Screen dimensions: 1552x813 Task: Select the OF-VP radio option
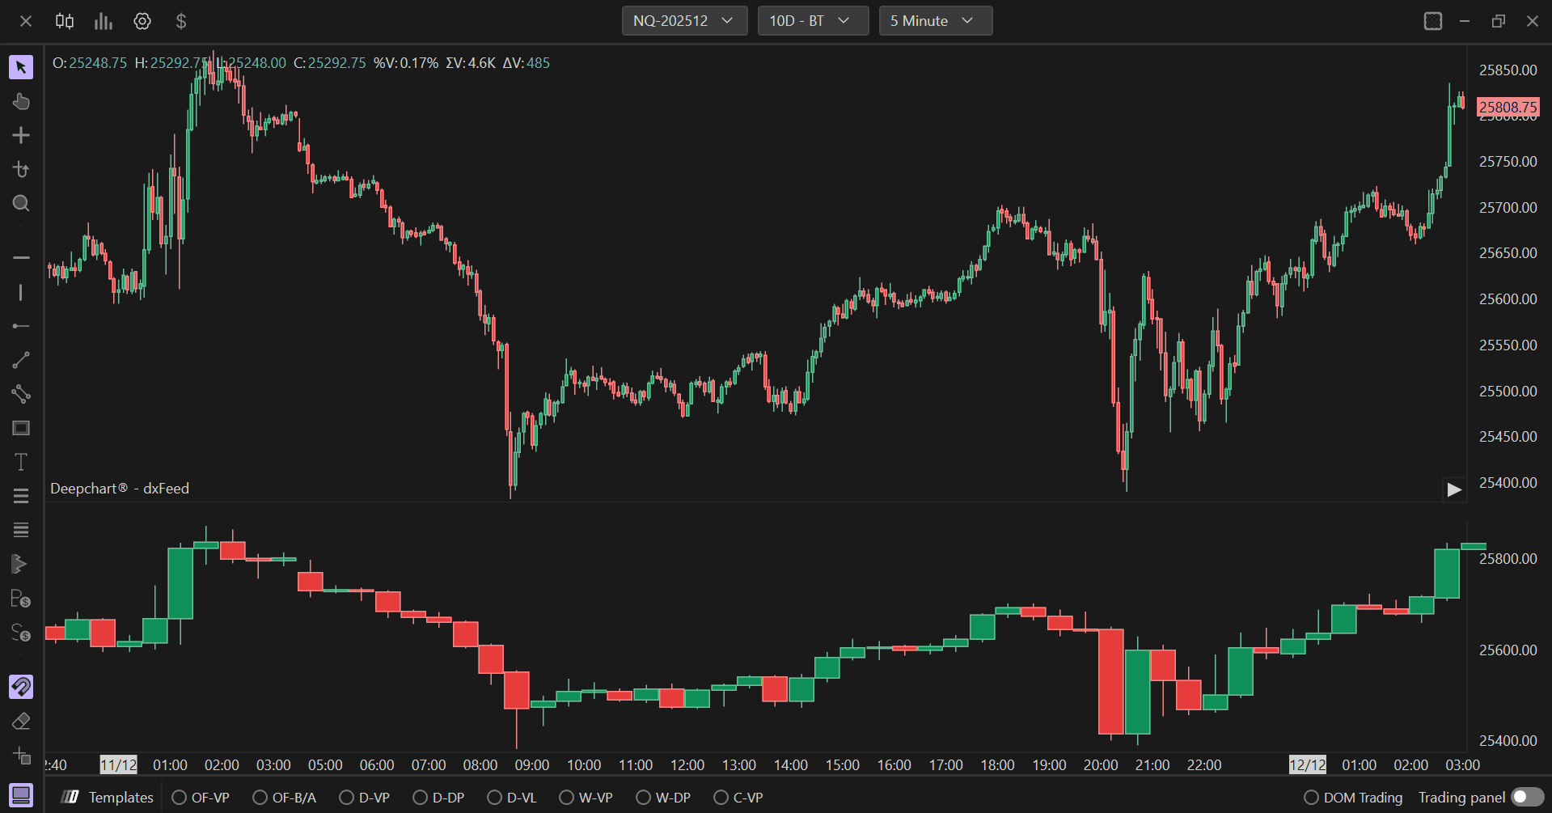[x=201, y=798]
